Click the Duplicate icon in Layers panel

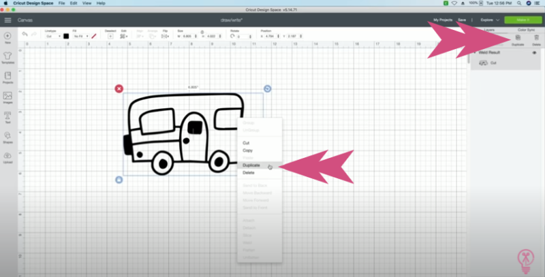click(x=518, y=38)
